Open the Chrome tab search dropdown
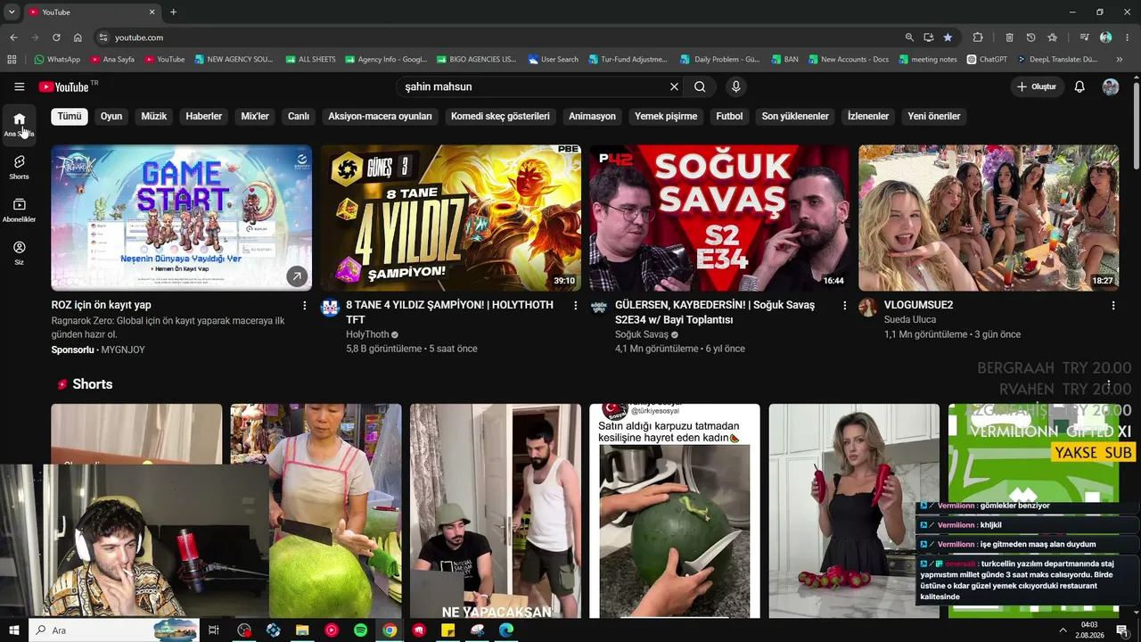Viewport: 1141px width, 642px height. 12,12
